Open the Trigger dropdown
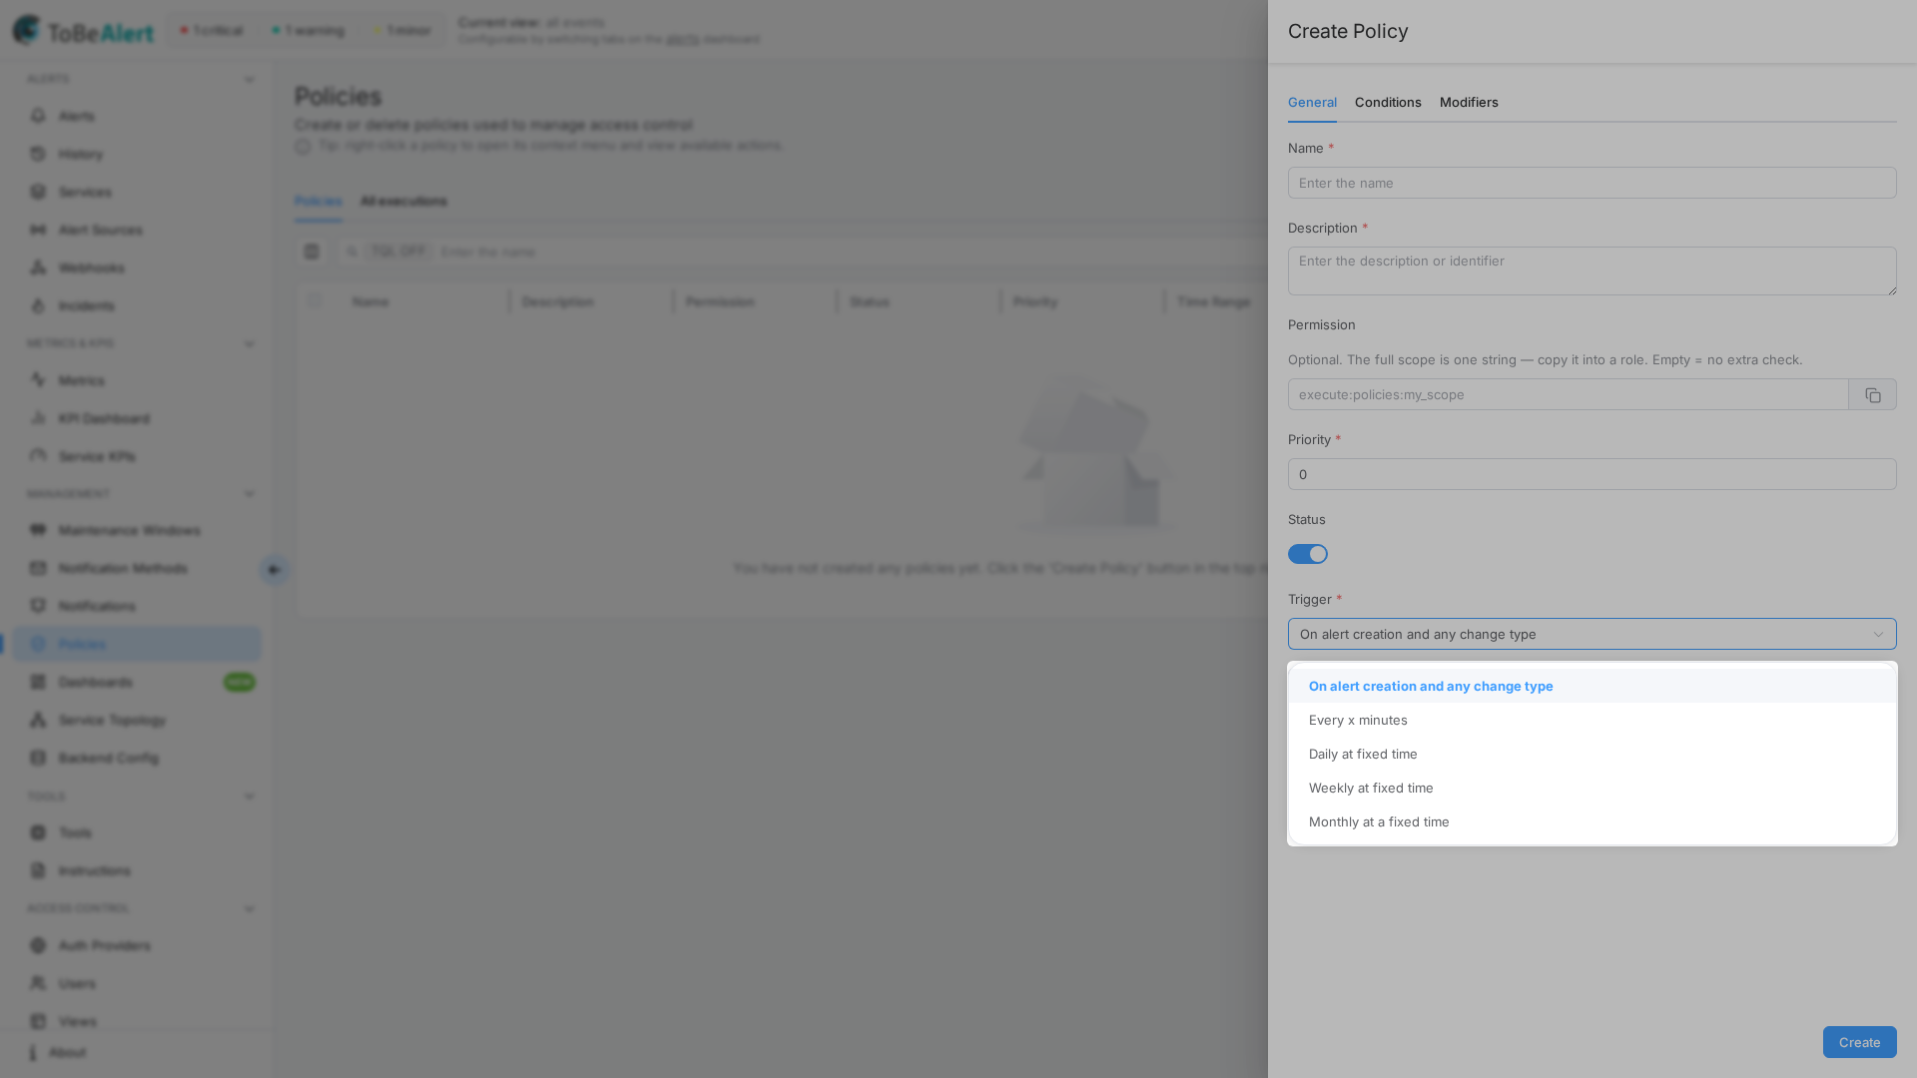Viewport: 1917px width, 1078px height. click(1592, 634)
